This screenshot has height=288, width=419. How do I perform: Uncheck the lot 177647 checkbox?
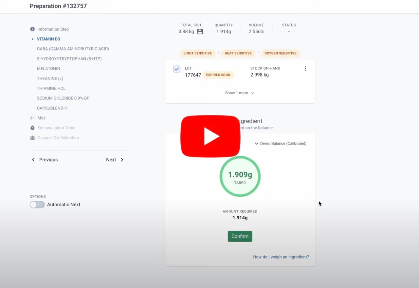[177, 69]
